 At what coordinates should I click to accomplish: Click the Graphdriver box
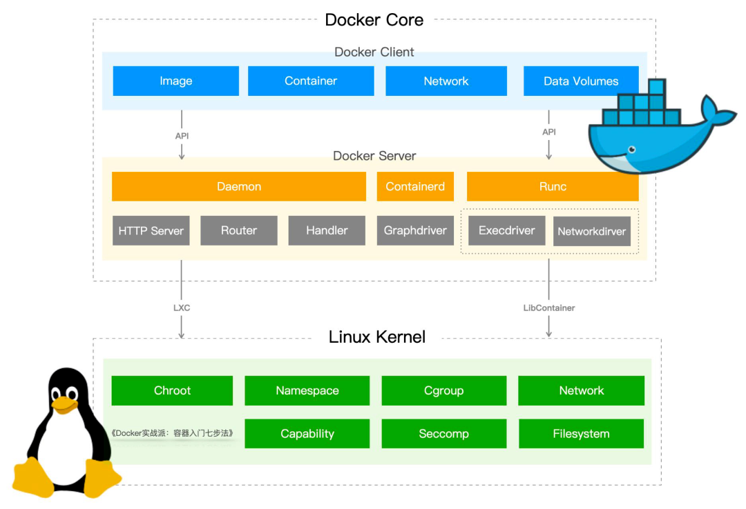pos(415,230)
